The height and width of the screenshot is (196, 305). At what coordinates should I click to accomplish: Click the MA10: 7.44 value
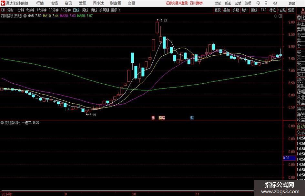pos(51,16)
